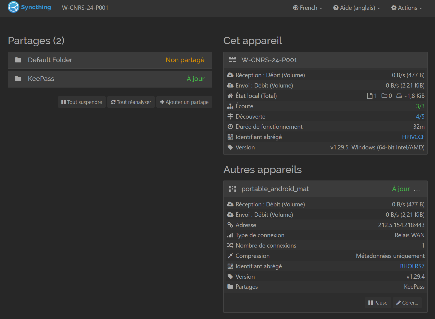
Task: Click the À jour status of KeePass share
Action: [x=195, y=79]
